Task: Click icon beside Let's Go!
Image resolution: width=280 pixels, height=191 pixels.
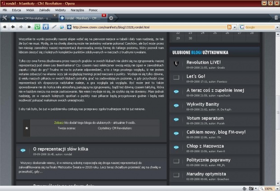Action: coord(176,77)
